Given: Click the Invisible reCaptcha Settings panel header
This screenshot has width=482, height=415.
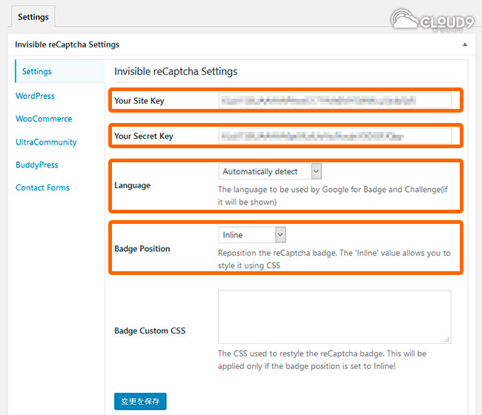Looking at the screenshot, I should click(67, 44).
